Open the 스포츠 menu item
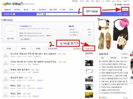Image resolution: width=133 pixels, height=99 pixels. (71, 10)
